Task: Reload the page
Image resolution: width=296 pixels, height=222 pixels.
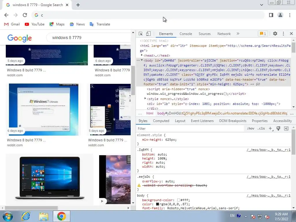Action: (25, 15)
